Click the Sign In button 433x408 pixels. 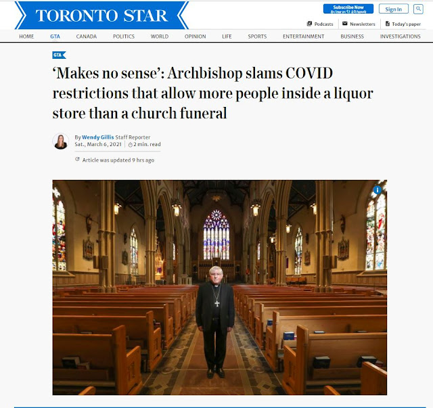[x=394, y=9]
